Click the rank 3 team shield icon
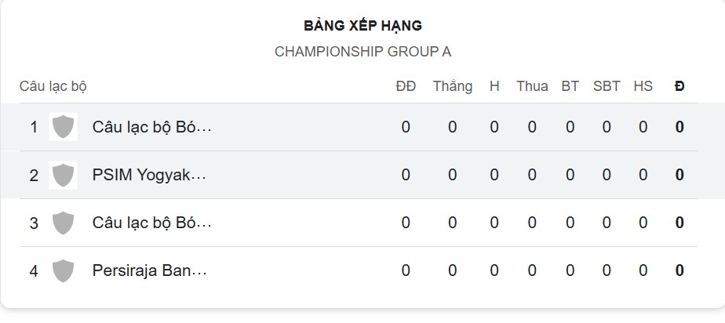The height and width of the screenshot is (323, 725). [63, 223]
